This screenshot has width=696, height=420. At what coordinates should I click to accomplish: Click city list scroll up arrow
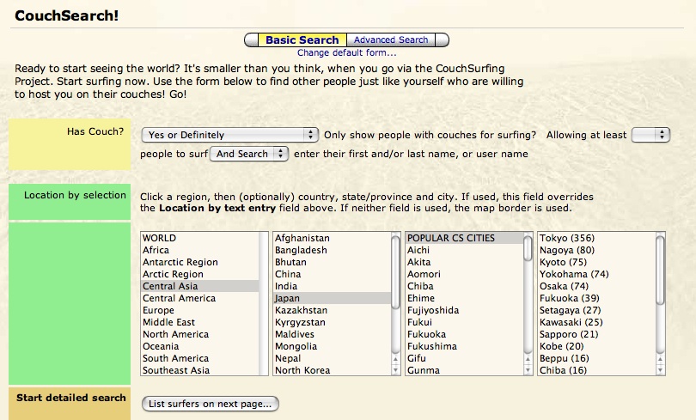(x=660, y=359)
